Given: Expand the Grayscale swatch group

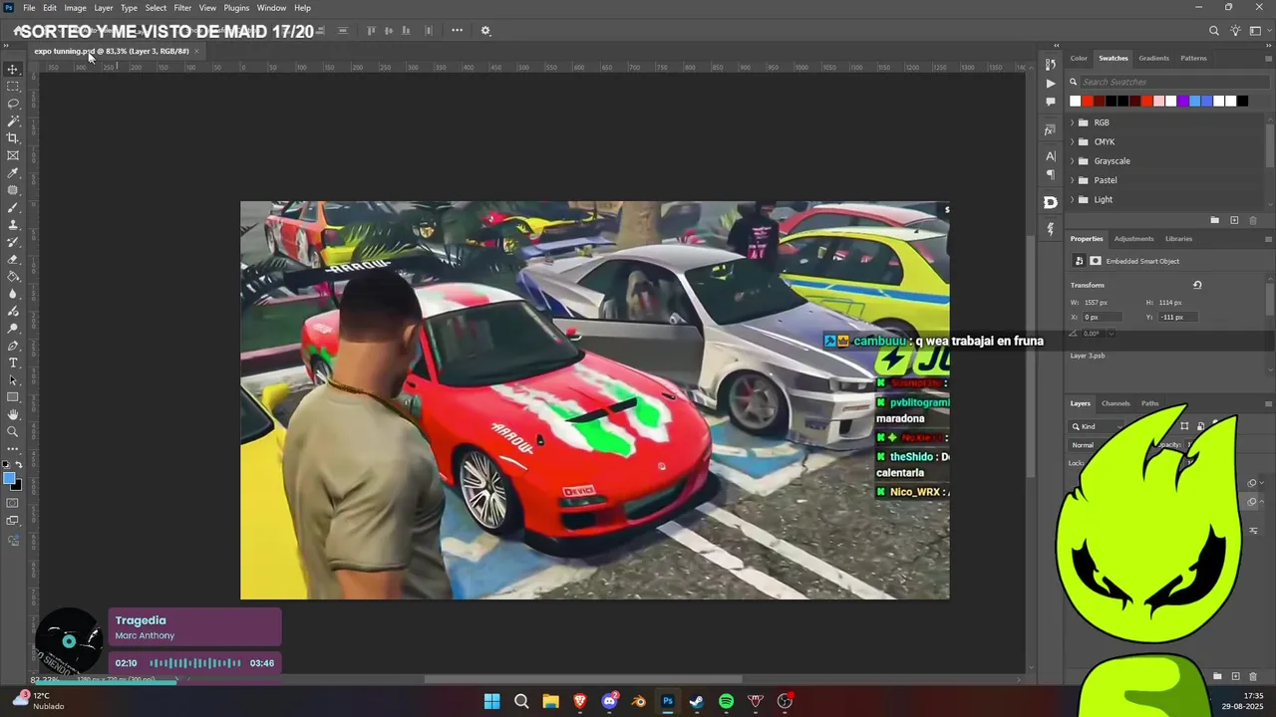Looking at the screenshot, I should point(1073,161).
